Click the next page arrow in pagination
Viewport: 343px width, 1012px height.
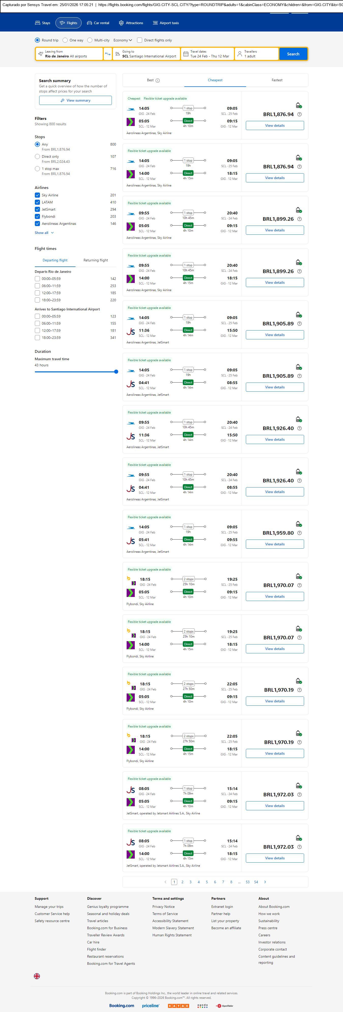(x=265, y=882)
